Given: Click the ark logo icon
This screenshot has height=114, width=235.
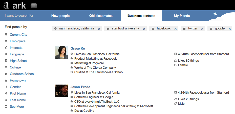Looking at the screenshot, I should tap(6, 5).
